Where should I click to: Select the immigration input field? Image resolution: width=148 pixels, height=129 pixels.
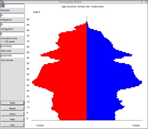pos(12,24)
